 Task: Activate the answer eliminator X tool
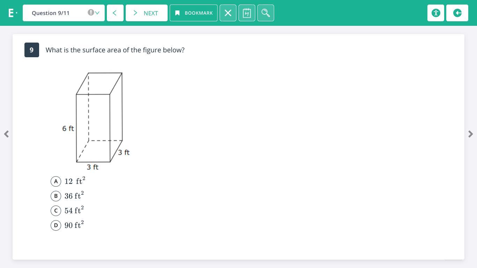228,13
